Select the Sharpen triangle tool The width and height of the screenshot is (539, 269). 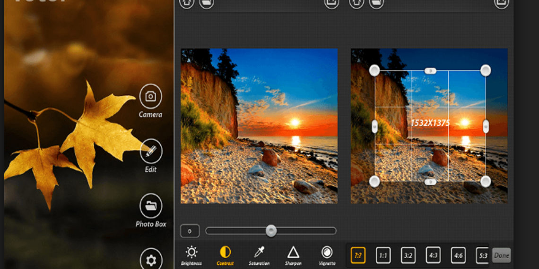pos(293,256)
